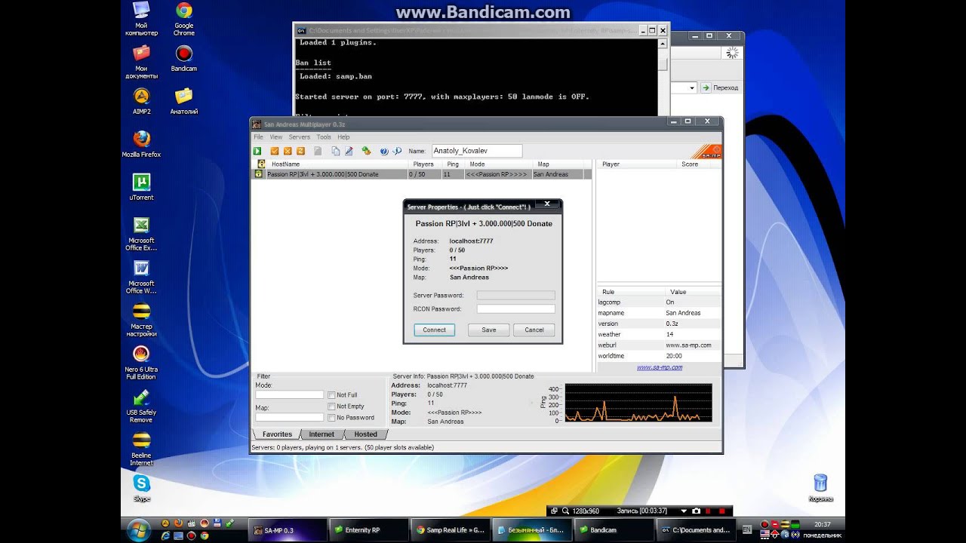
Task: Click the Mode filter input field
Action: pos(289,394)
